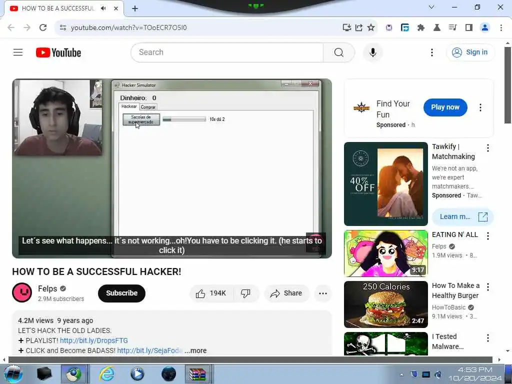Click the search magnifier button
Viewport: 512px width, 384px height.
(x=338, y=52)
